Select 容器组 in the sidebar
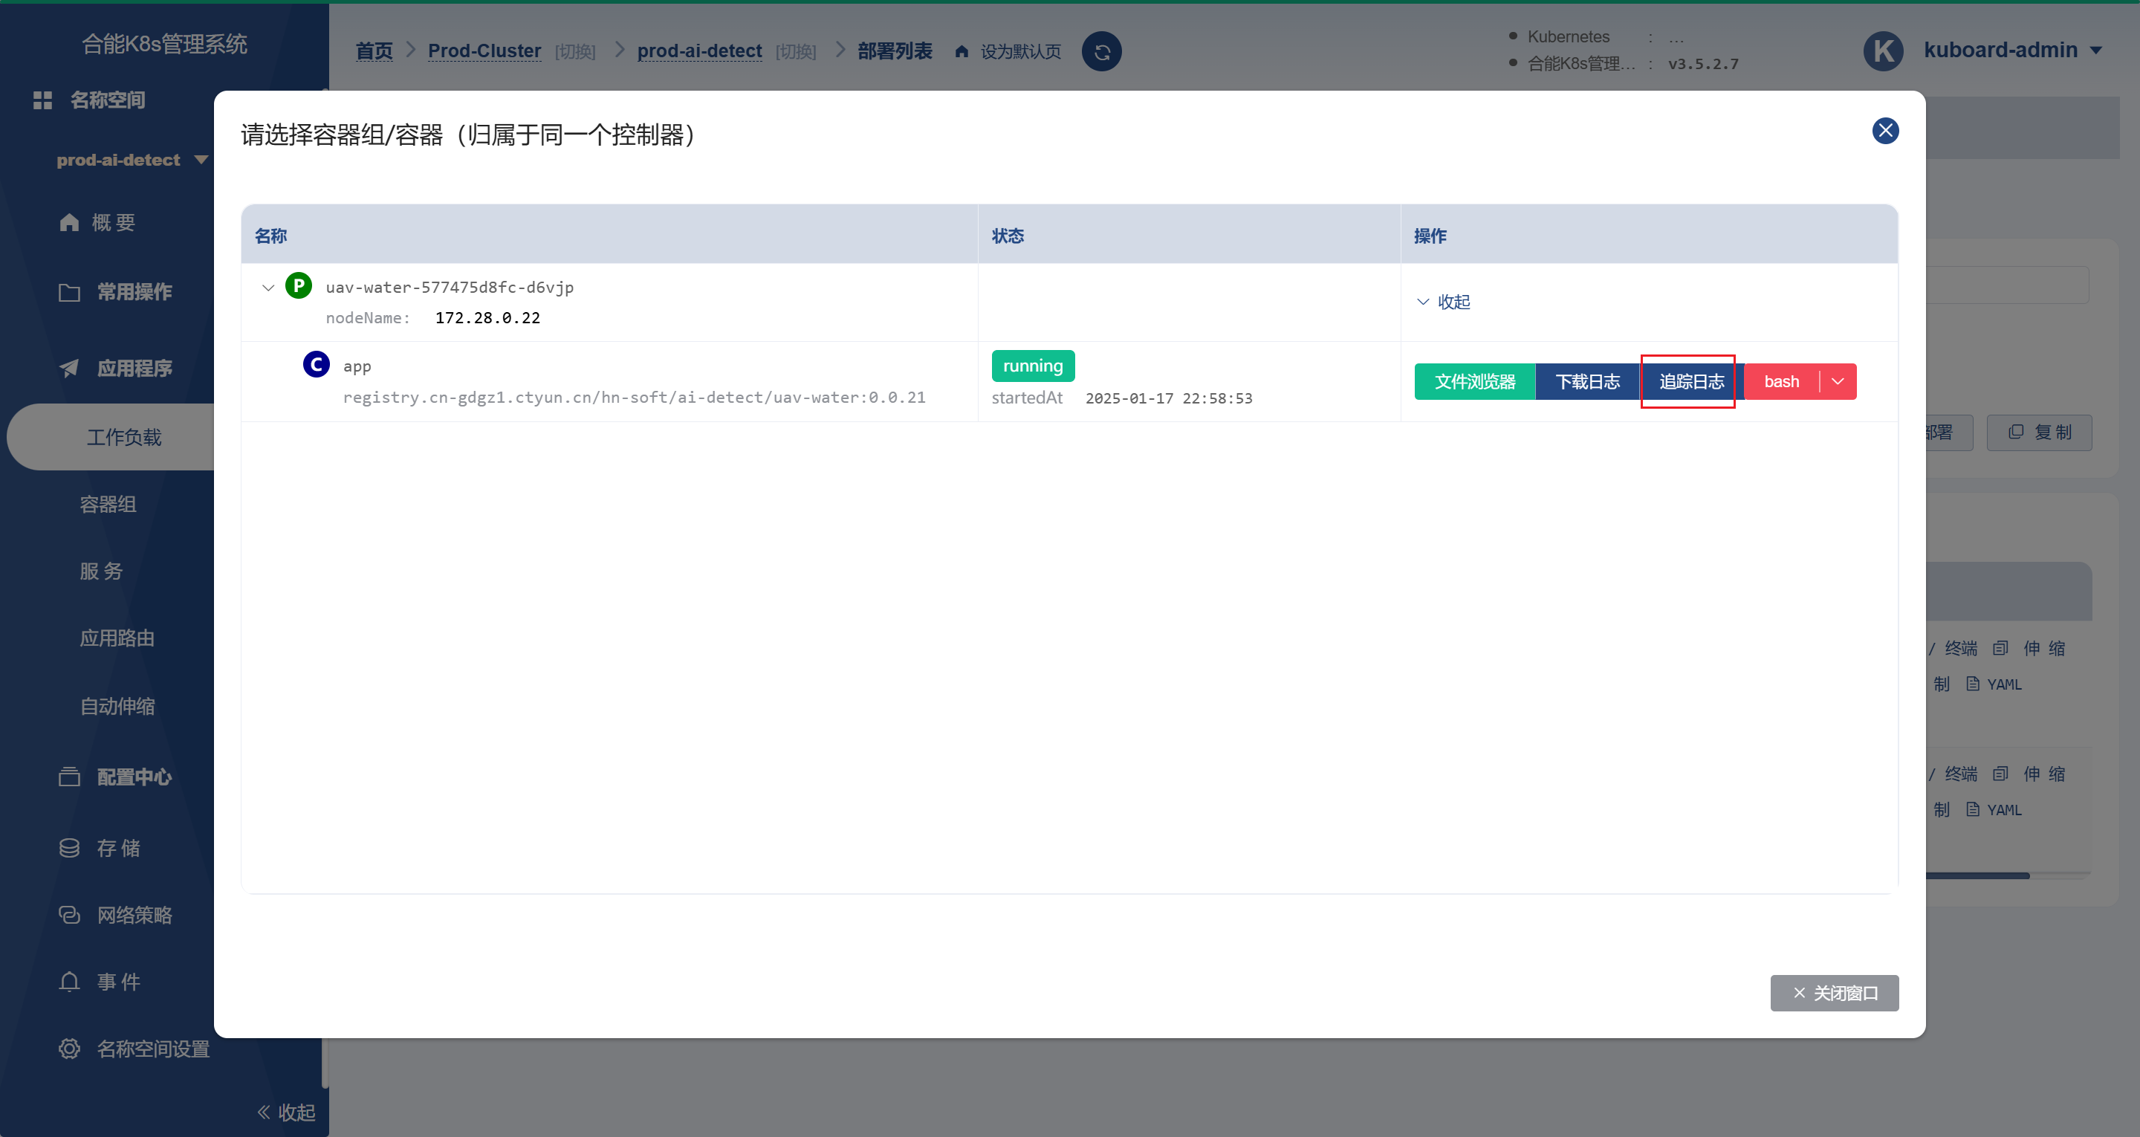This screenshot has width=2140, height=1137. pos(108,505)
